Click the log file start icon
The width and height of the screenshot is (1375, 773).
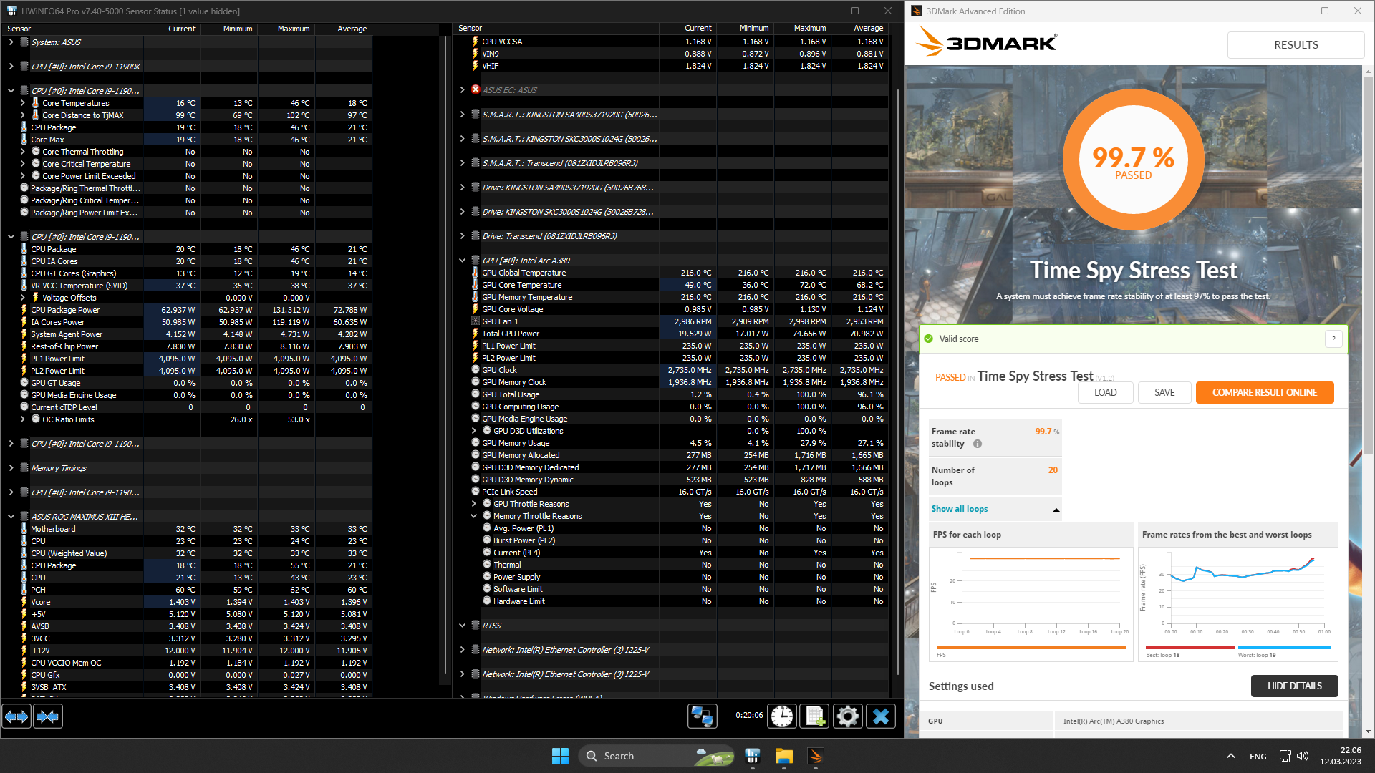815,716
